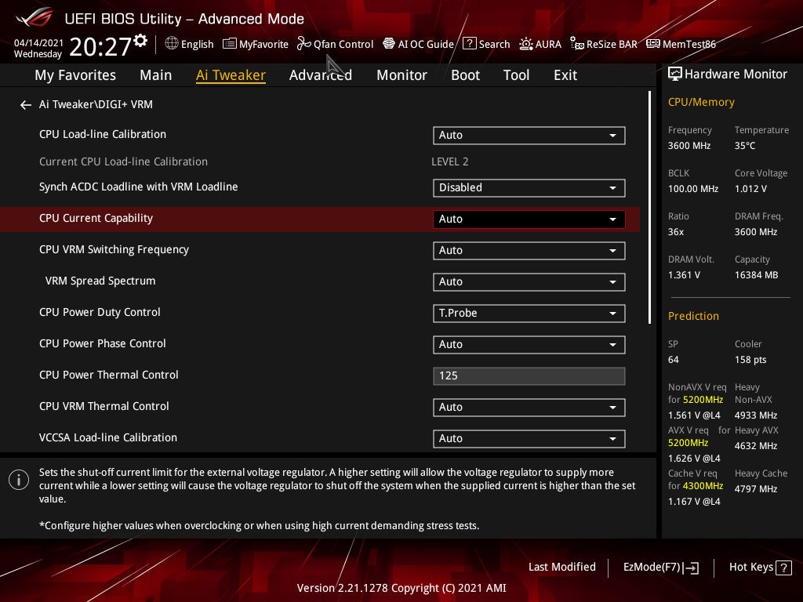Select the Synch ACDC Loadline with VRM Loadline label
This screenshot has width=803, height=602.
pyautogui.click(x=138, y=187)
